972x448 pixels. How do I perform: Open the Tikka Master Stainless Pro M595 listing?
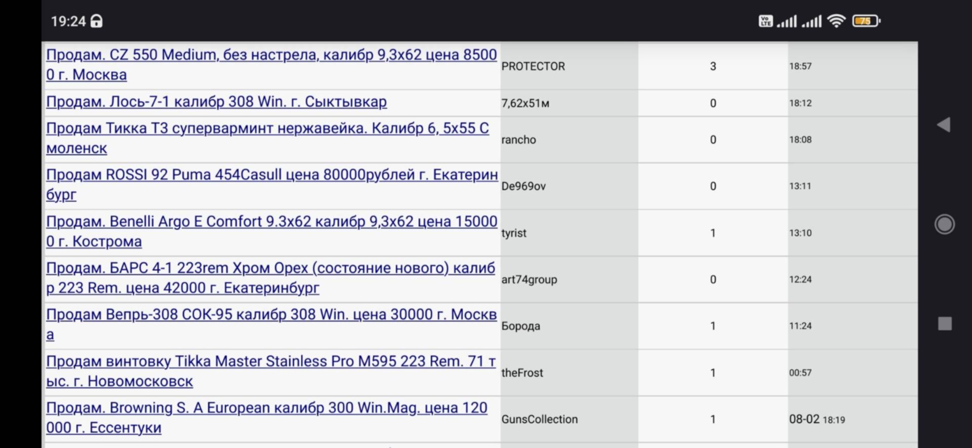pos(271,371)
